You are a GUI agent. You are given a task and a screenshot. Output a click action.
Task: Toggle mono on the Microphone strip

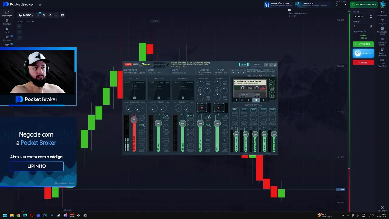(142, 140)
